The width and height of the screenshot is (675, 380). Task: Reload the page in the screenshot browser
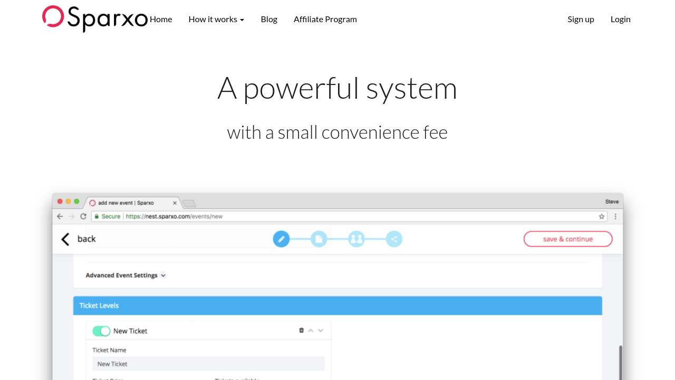[83, 216]
